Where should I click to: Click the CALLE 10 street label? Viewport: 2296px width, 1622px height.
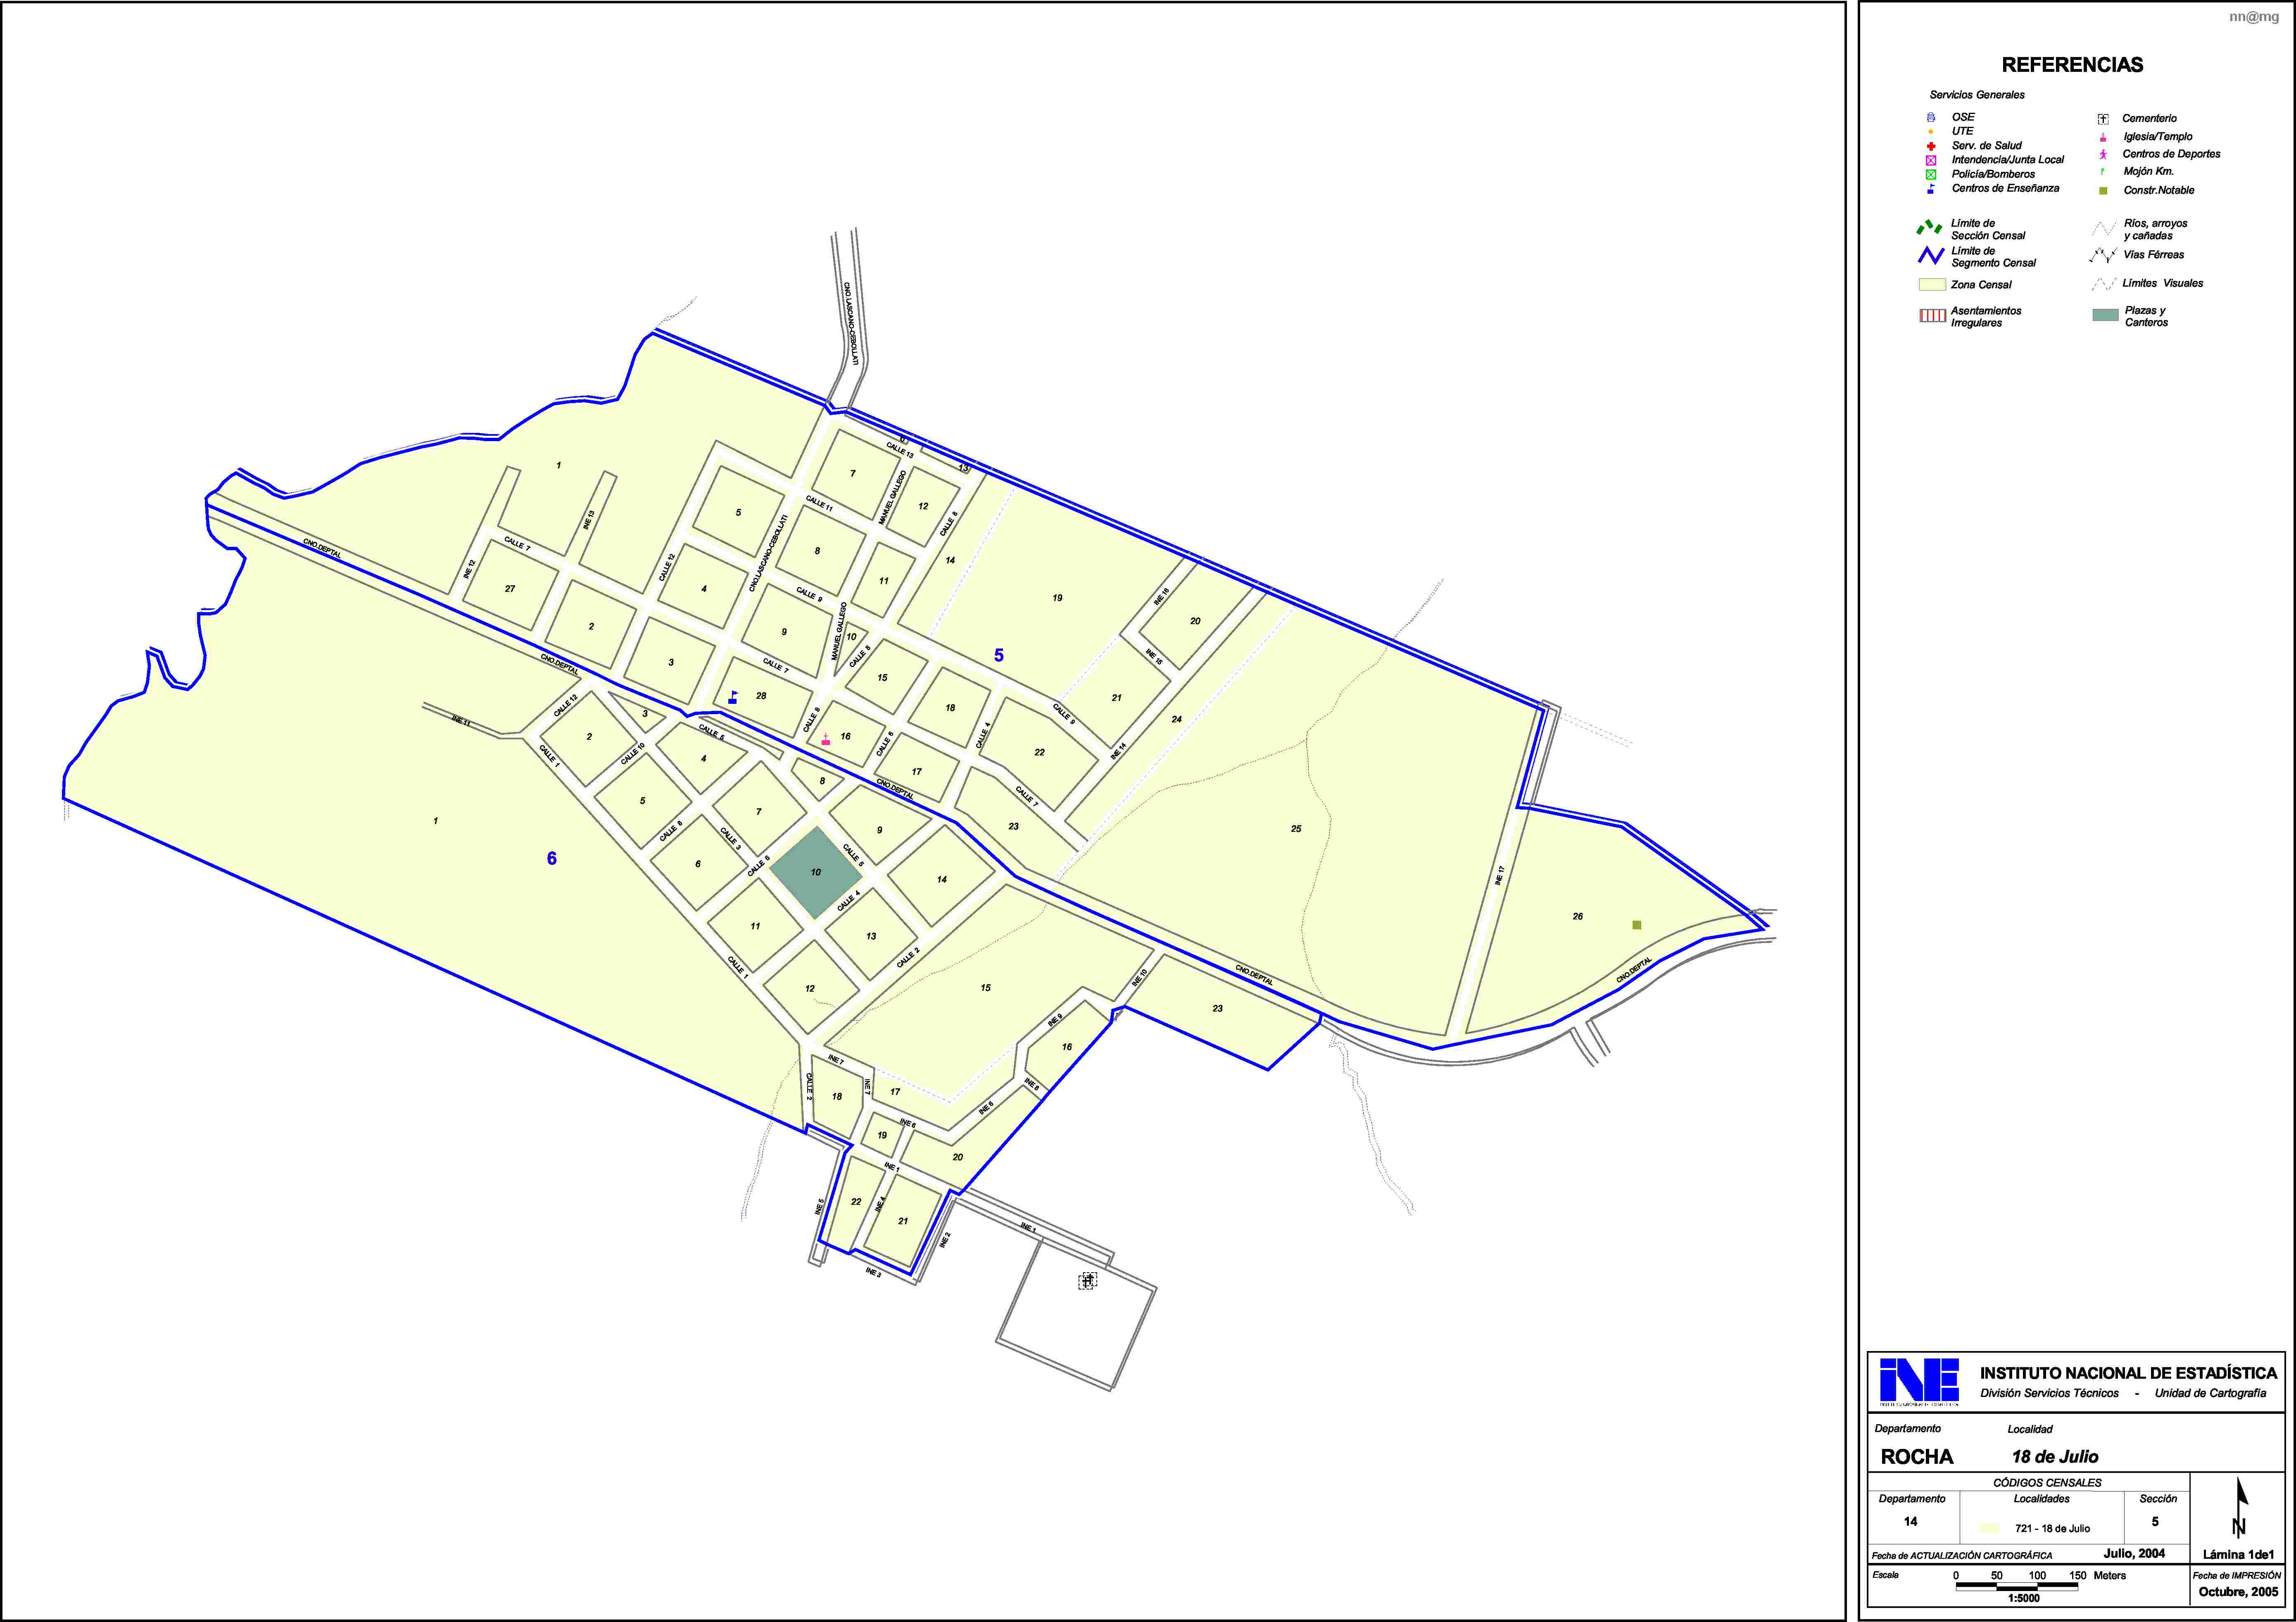coord(633,753)
